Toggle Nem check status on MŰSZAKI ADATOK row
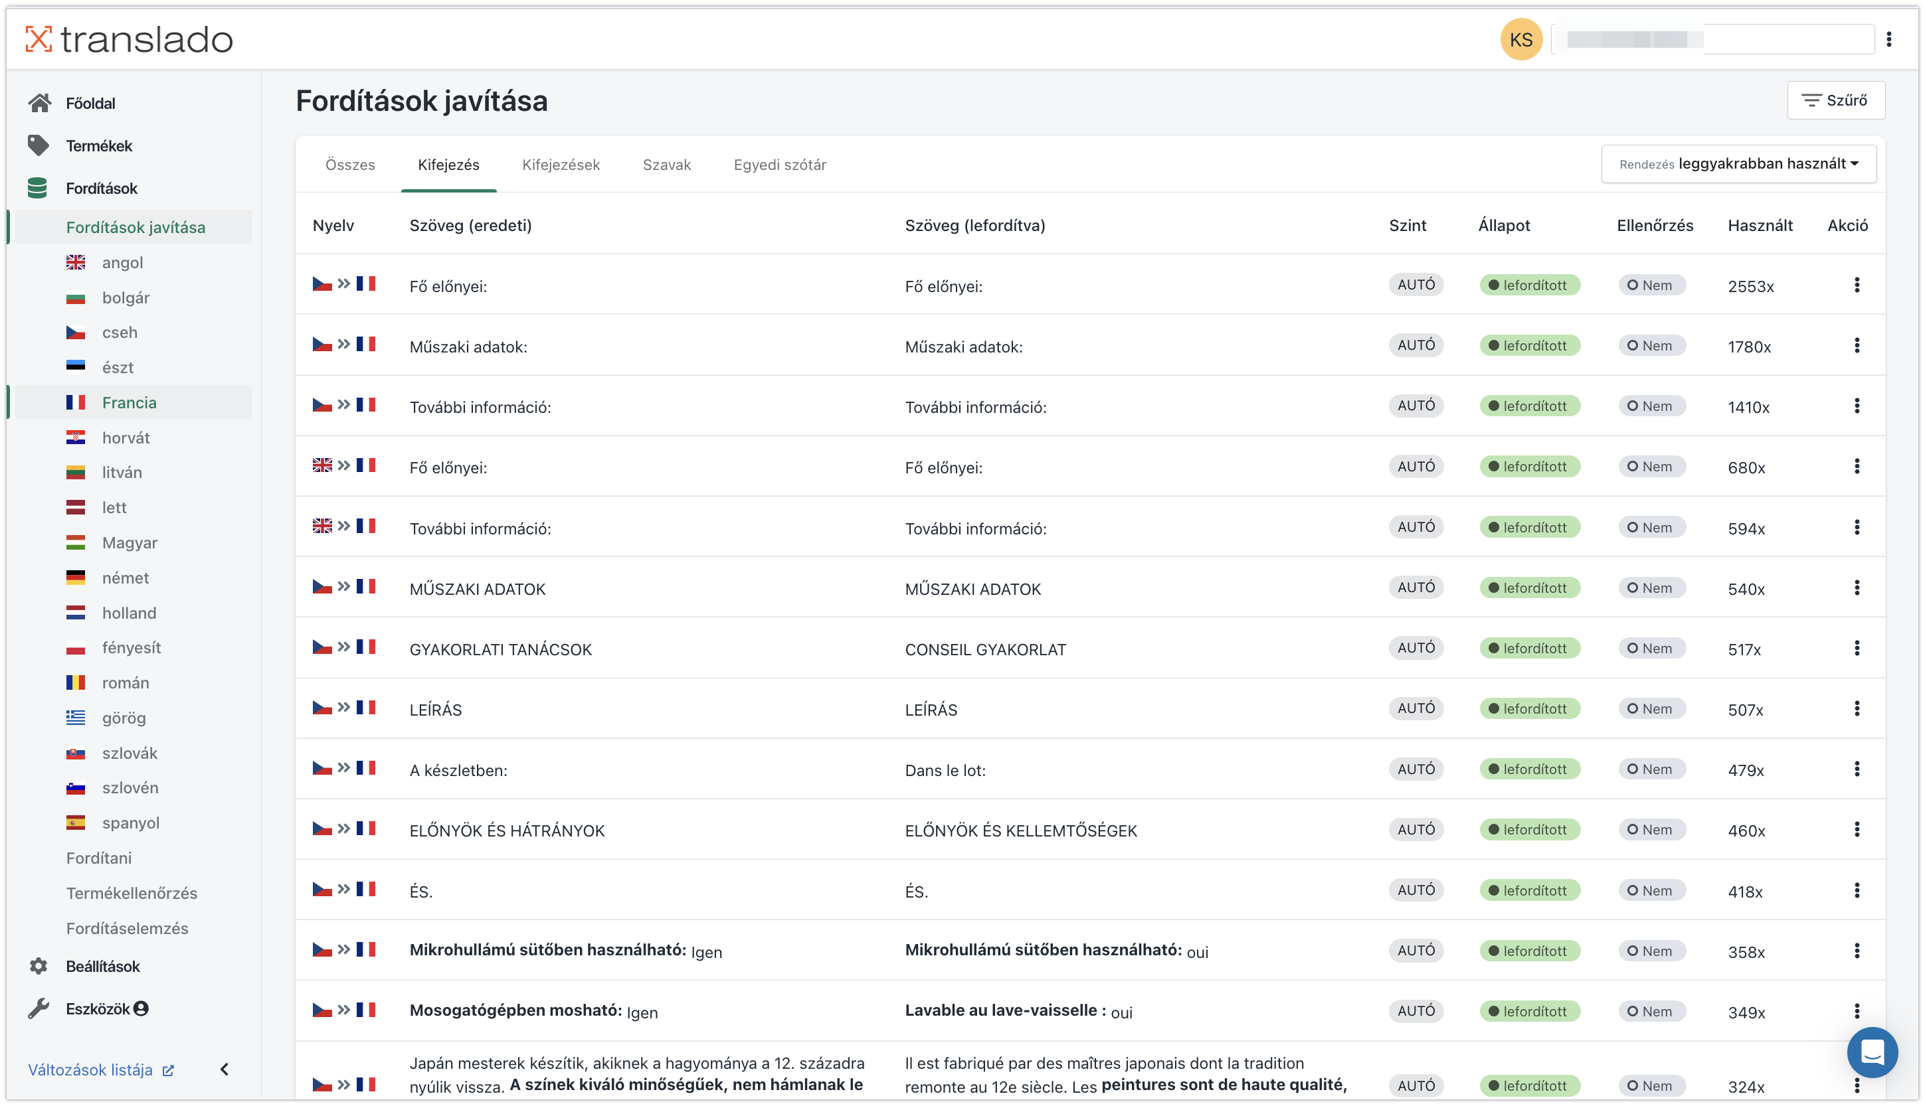 (x=1651, y=588)
